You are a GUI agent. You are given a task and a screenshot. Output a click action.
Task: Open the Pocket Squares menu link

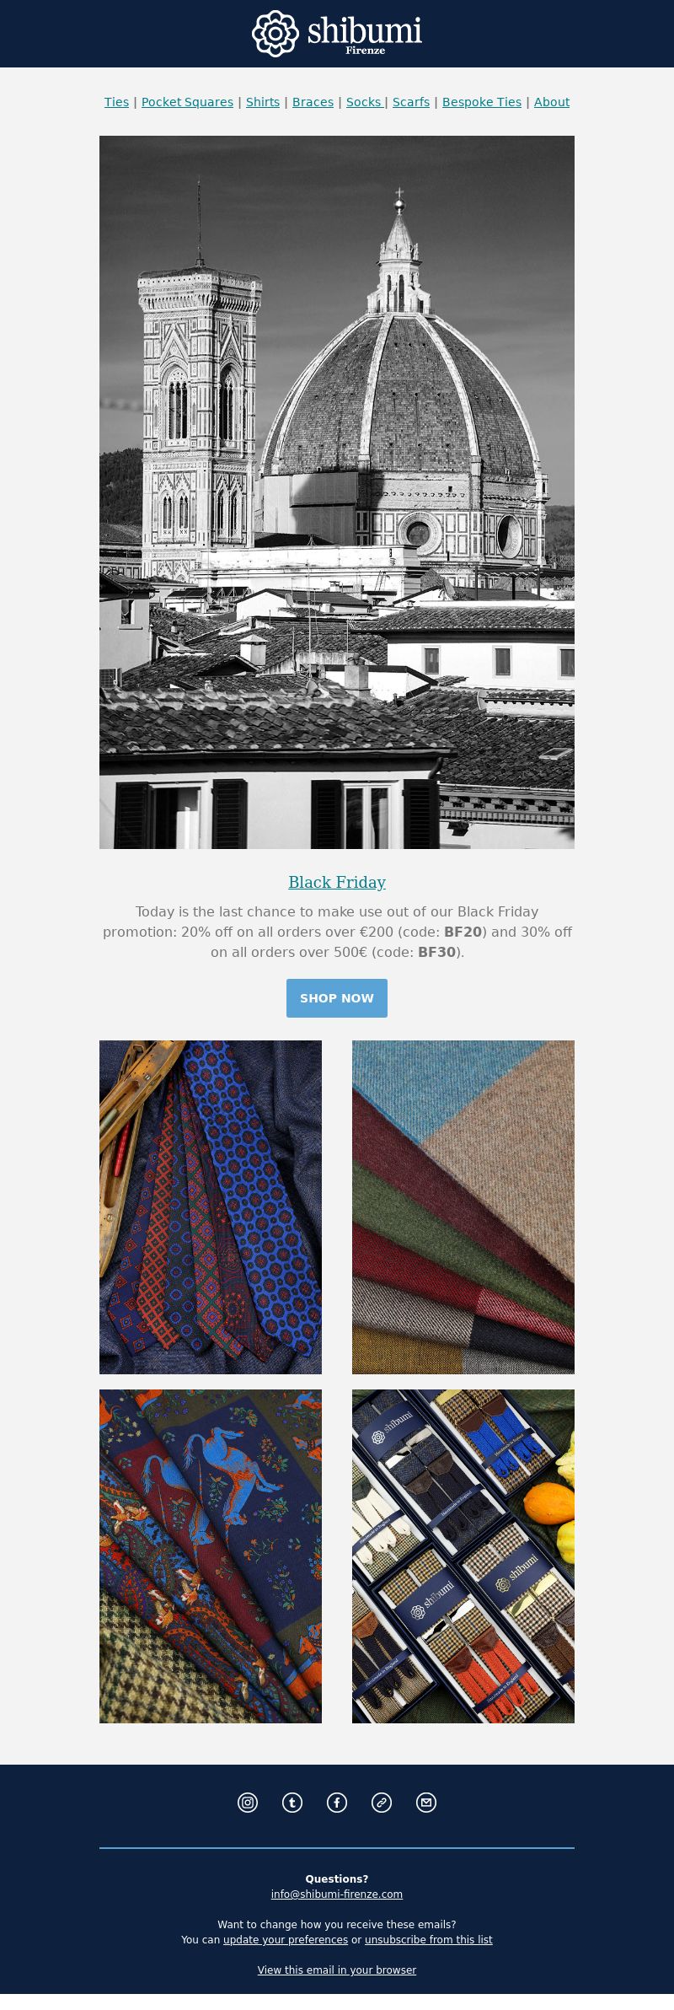[x=187, y=102]
